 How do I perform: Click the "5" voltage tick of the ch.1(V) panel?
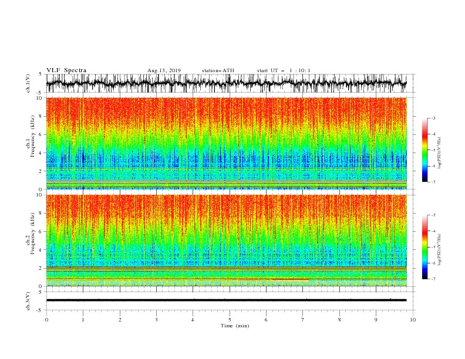pyautogui.click(x=41, y=74)
